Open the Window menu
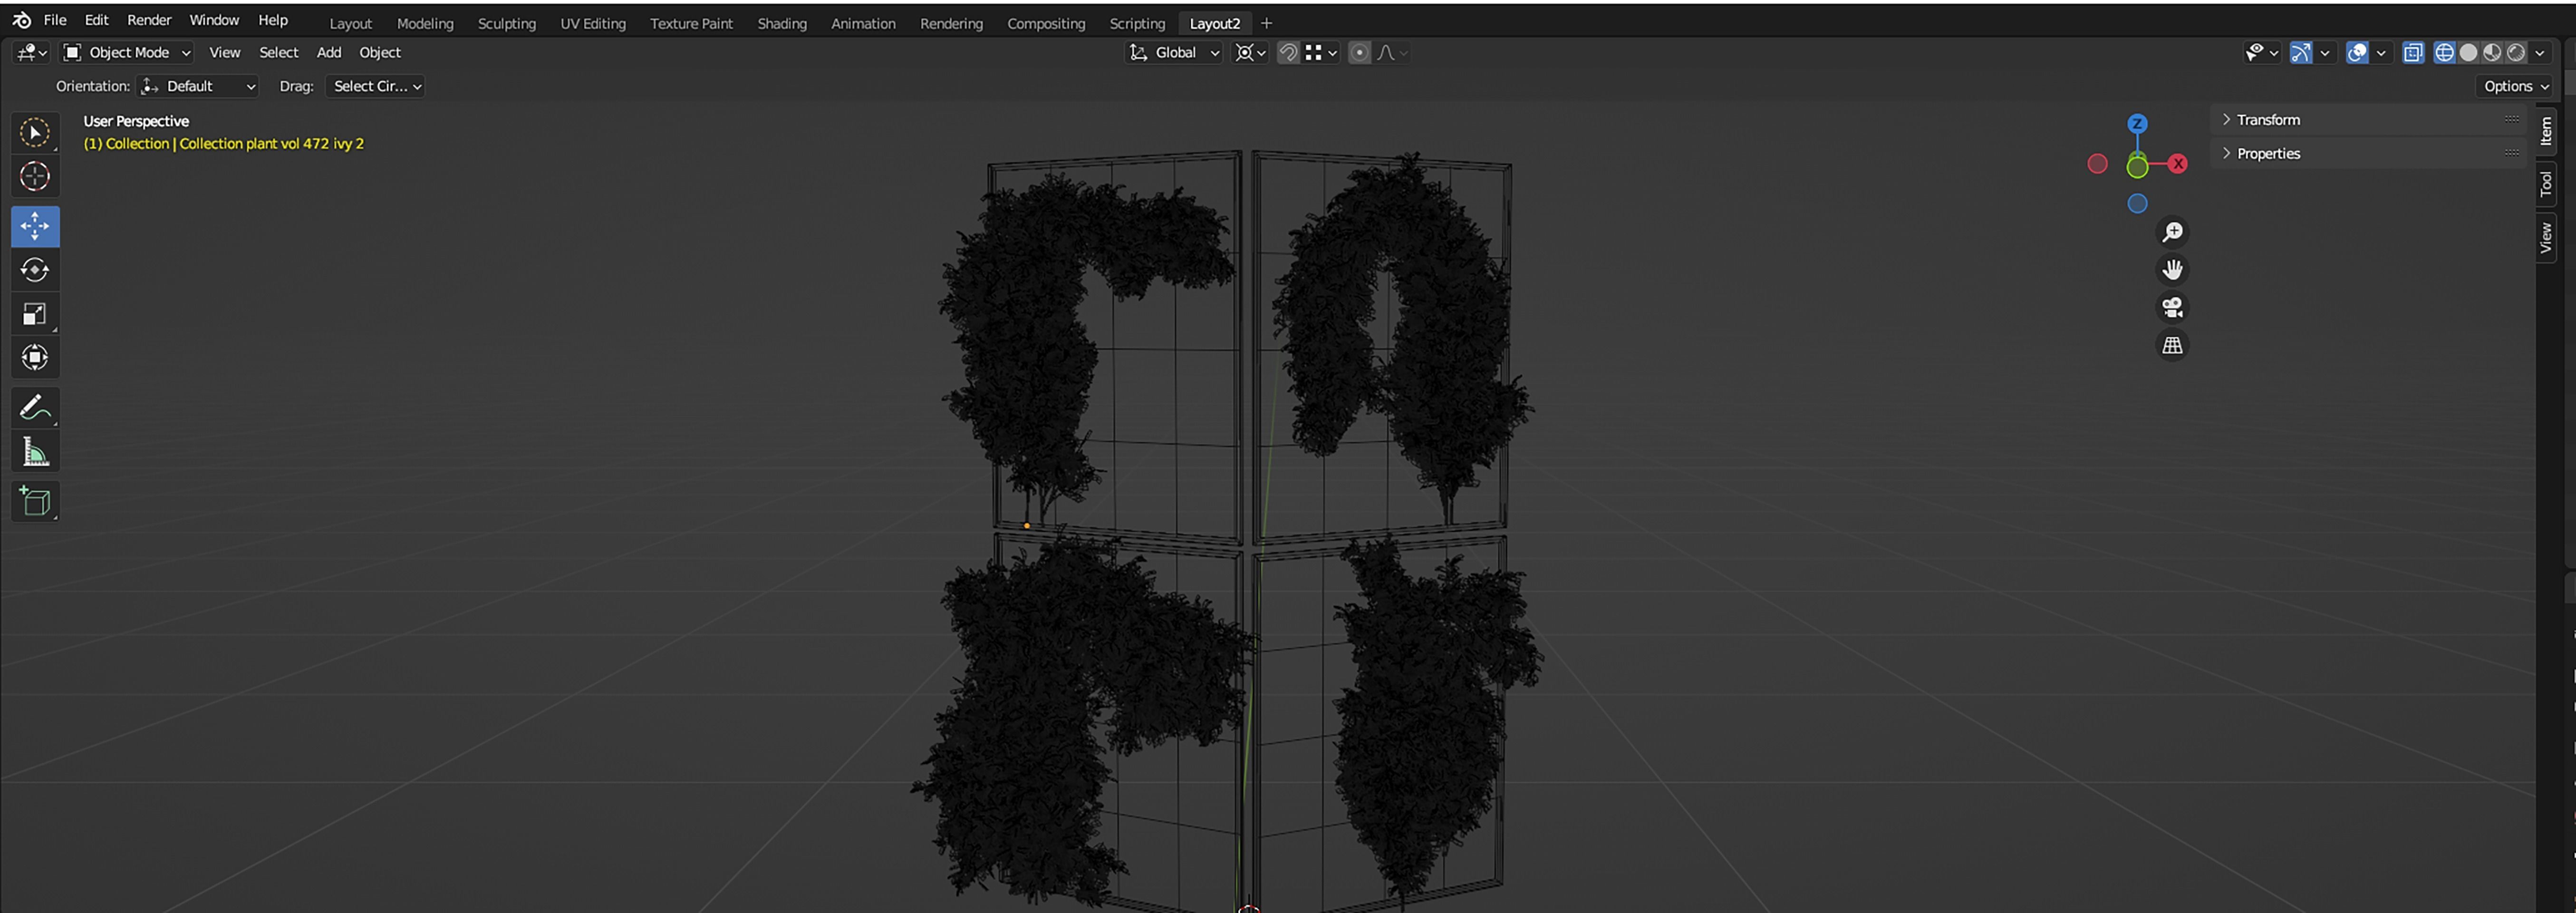This screenshot has height=913, width=2576. (x=214, y=20)
